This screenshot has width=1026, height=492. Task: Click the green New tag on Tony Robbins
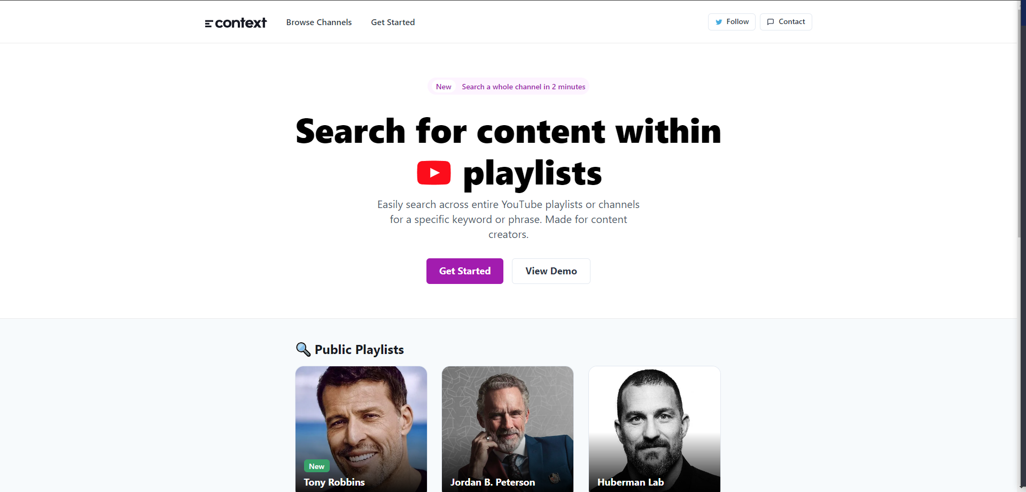316,466
